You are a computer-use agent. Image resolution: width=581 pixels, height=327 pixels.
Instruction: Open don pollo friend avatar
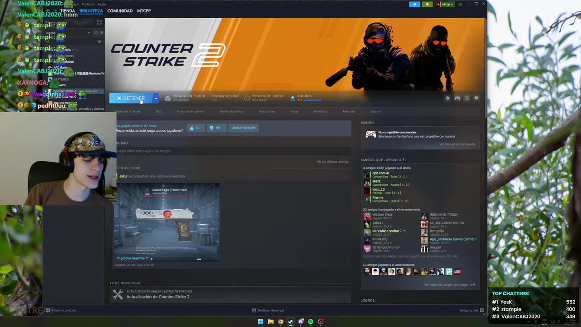click(424, 233)
